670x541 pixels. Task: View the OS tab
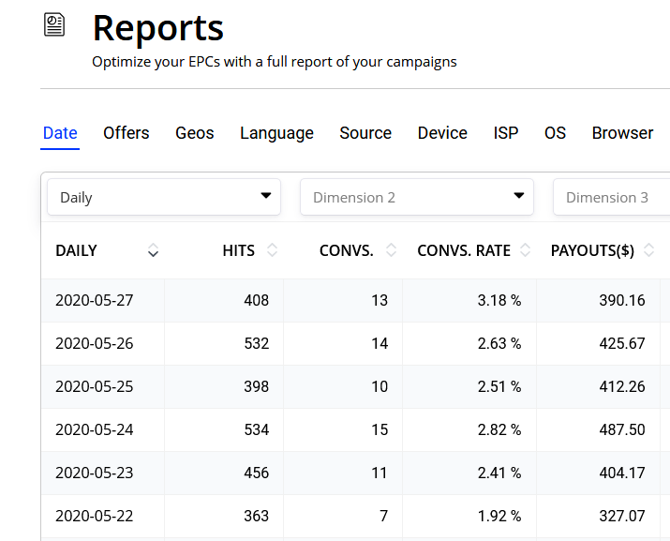tap(556, 133)
